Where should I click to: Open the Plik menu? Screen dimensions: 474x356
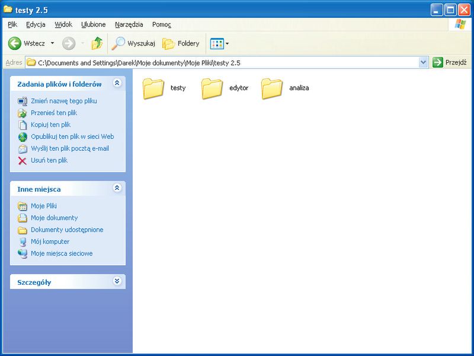12,24
